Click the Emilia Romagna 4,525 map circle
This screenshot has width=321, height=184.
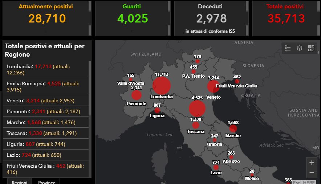197,108
